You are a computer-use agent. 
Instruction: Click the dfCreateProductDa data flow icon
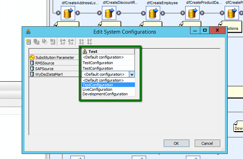click(x=192, y=14)
